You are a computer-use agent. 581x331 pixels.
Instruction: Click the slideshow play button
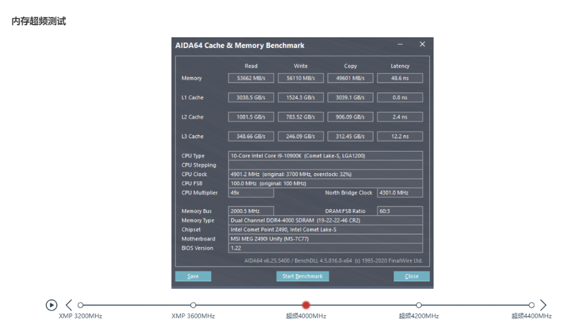point(51,305)
